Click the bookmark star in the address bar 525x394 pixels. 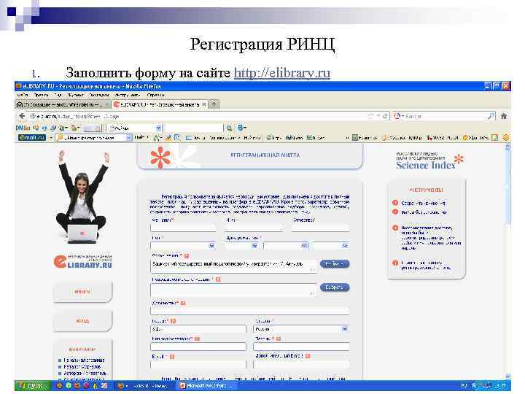[370, 116]
